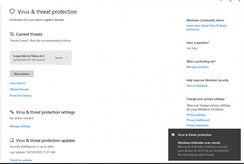Click 'Threats found. Start the recommended actions.' text
Image resolution: width=244 pixels, height=164 pixels.
click(x=41, y=41)
